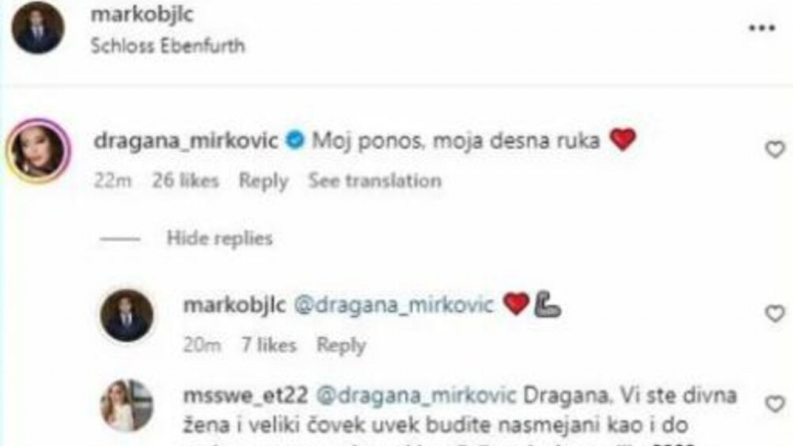The width and height of the screenshot is (793, 446).
Task: Open markobjlc's avatar beside his reply
Action: click(x=126, y=315)
